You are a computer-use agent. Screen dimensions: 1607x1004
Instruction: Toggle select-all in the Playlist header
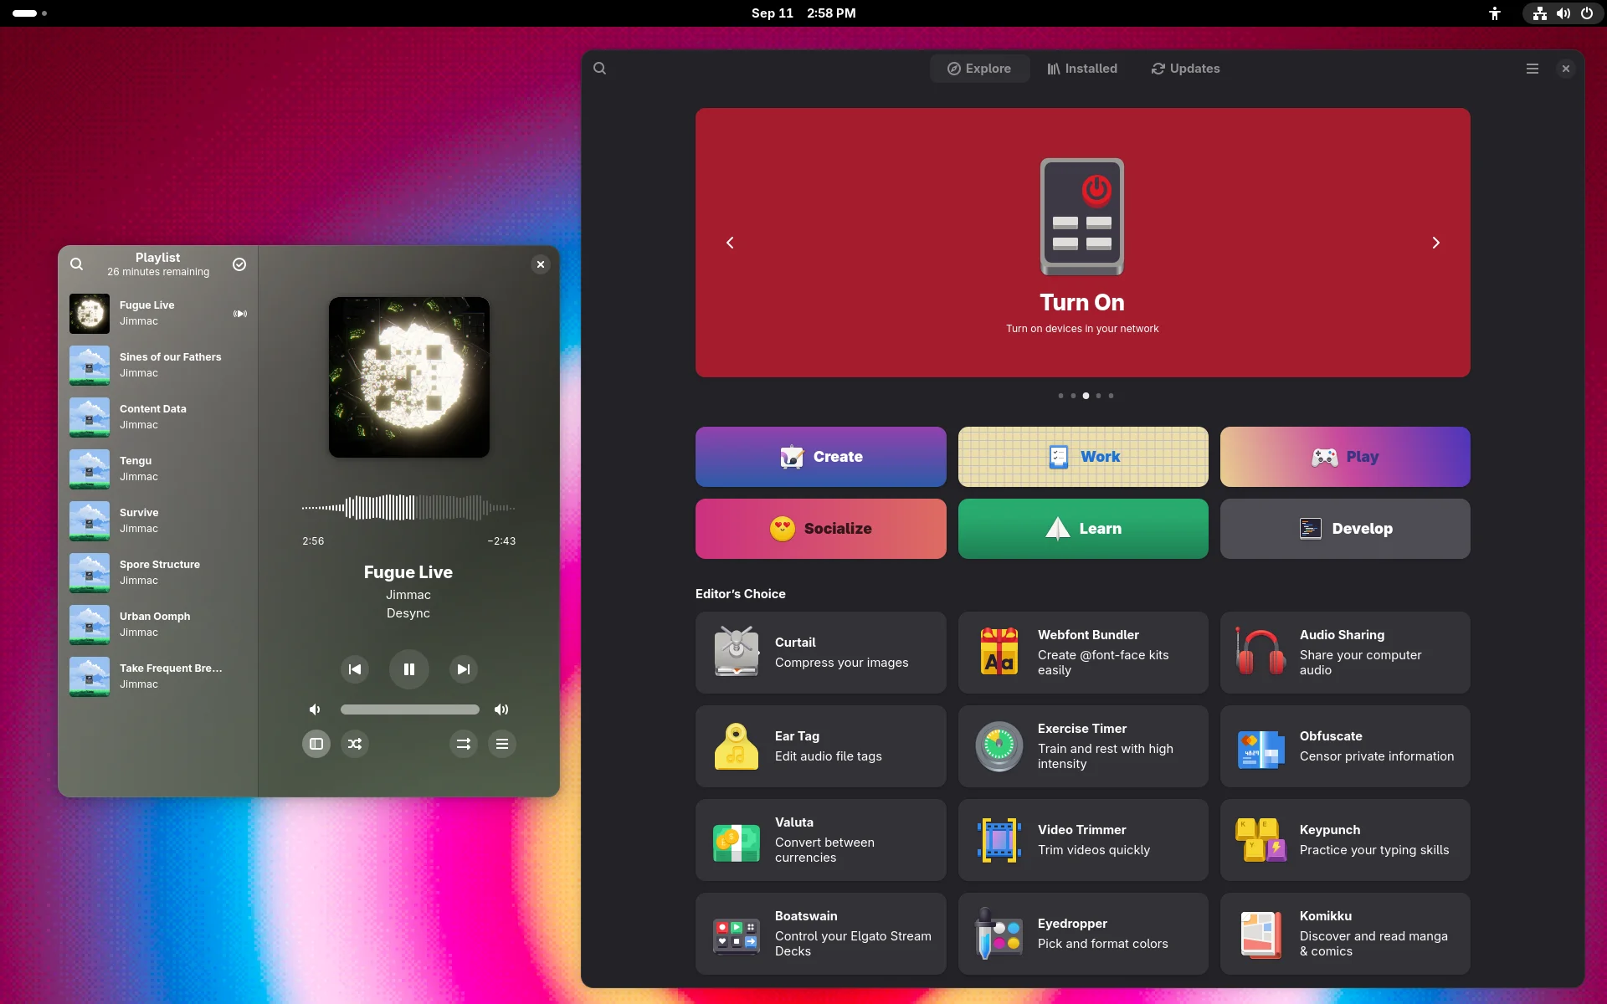[239, 264]
